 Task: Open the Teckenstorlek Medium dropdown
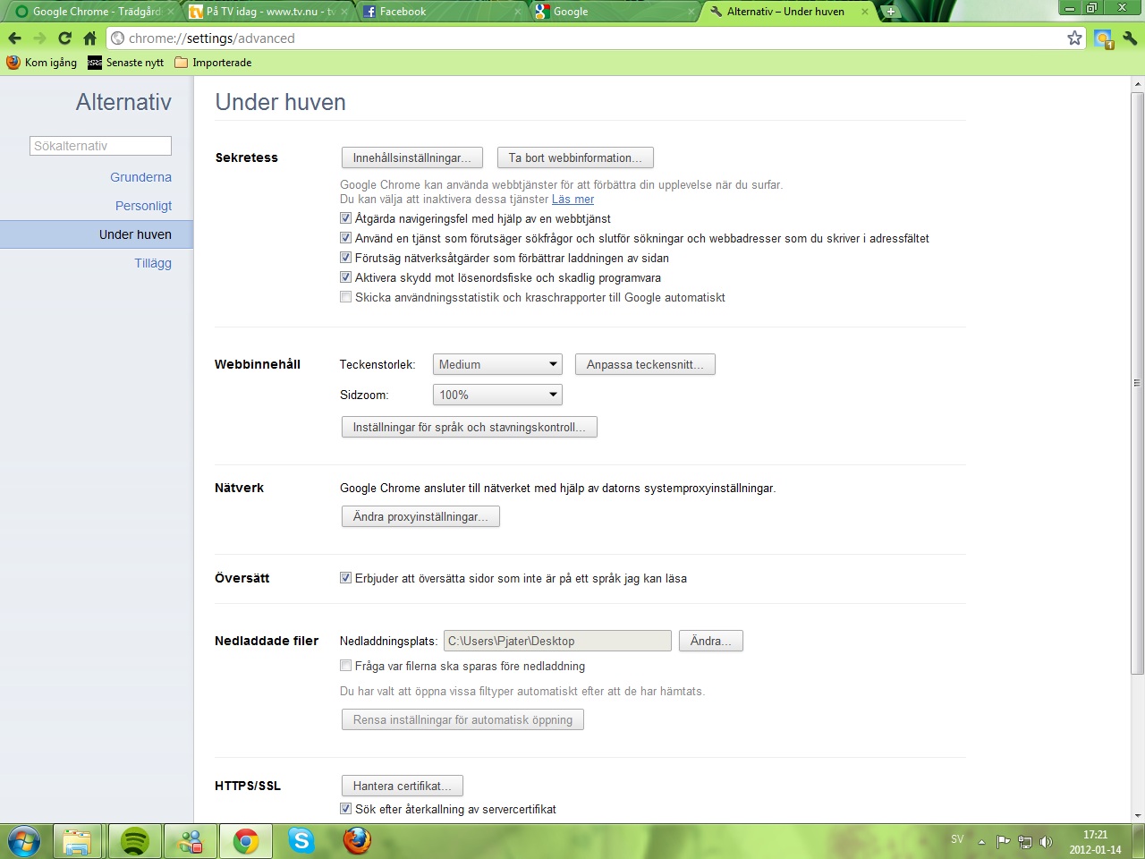(x=497, y=364)
